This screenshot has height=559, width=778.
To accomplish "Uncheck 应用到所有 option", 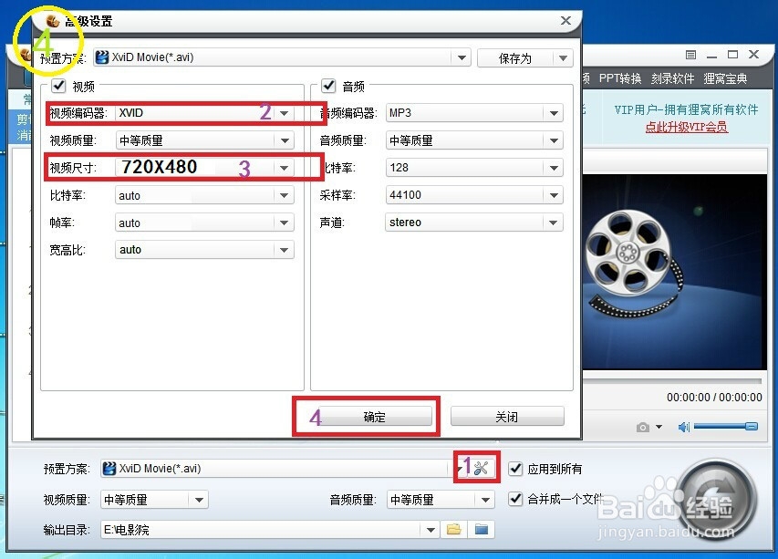I will pyautogui.click(x=515, y=468).
